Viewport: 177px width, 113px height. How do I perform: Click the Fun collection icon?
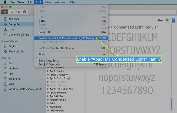point(5,63)
